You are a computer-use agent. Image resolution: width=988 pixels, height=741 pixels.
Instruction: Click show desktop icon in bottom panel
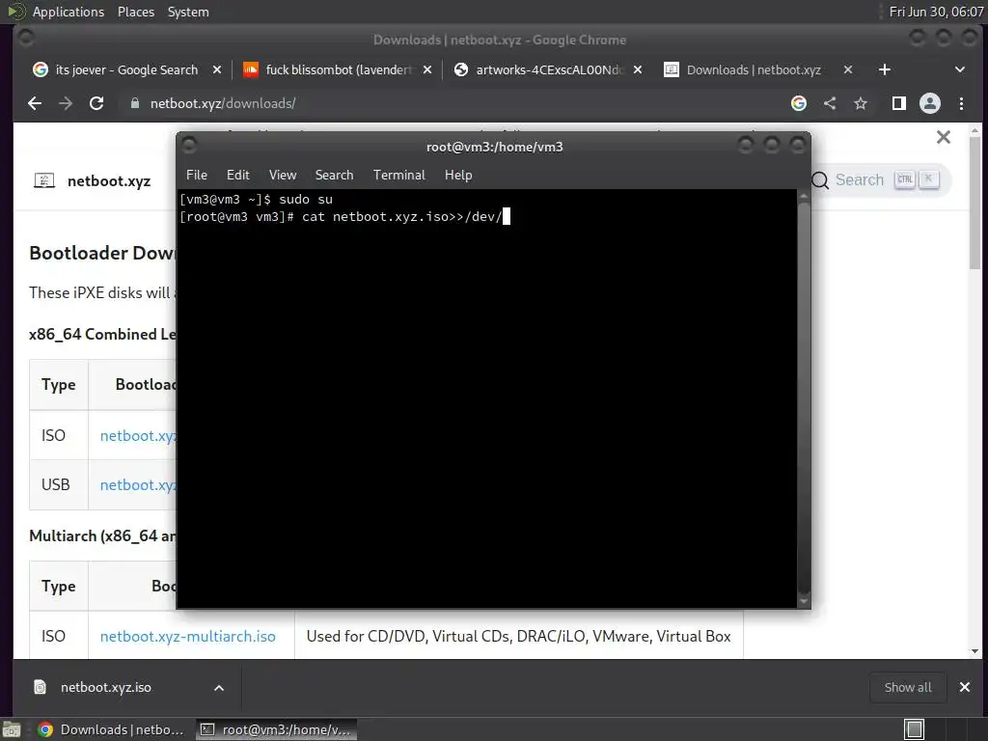[12, 729]
